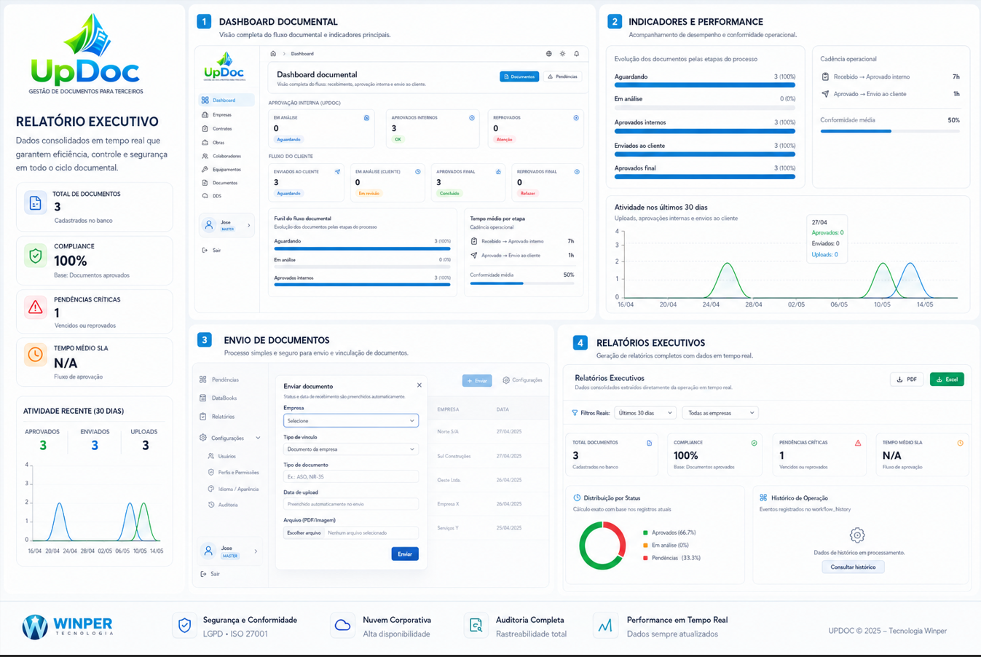Export report with the PDF button
Screen dimensions: 981x657
pos(907,379)
